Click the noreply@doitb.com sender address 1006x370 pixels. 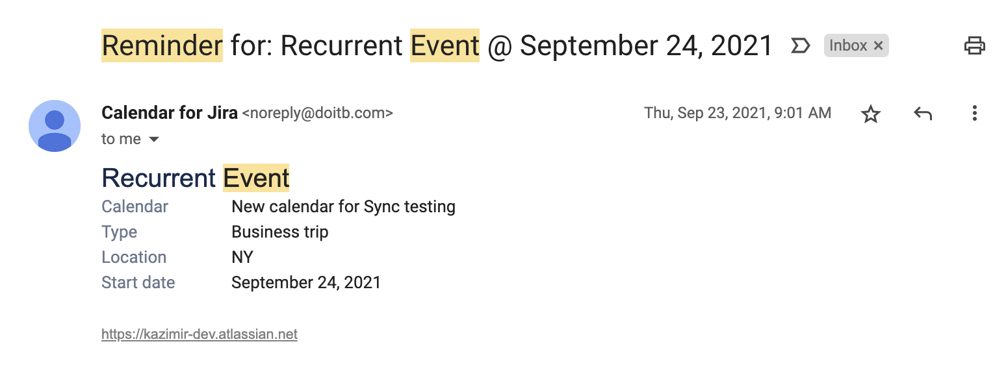(x=317, y=114)
